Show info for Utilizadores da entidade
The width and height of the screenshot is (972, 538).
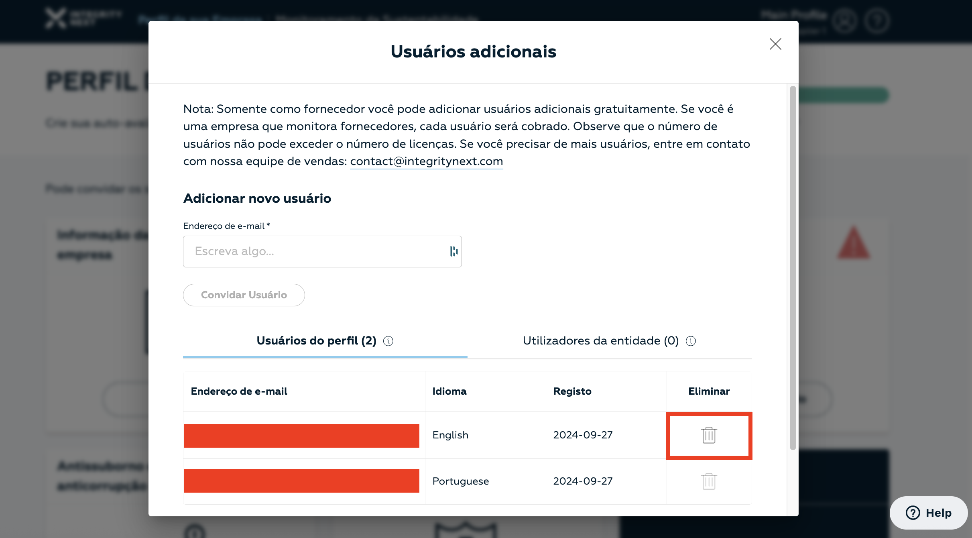691,341
